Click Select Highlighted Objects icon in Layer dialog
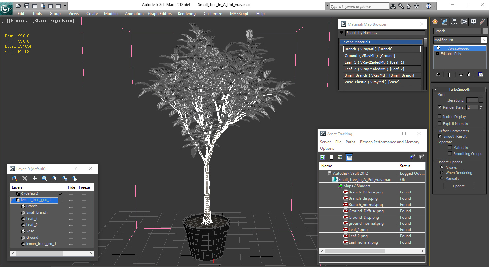The width and height of the screenshot is (489, 267). coord(44,178)
